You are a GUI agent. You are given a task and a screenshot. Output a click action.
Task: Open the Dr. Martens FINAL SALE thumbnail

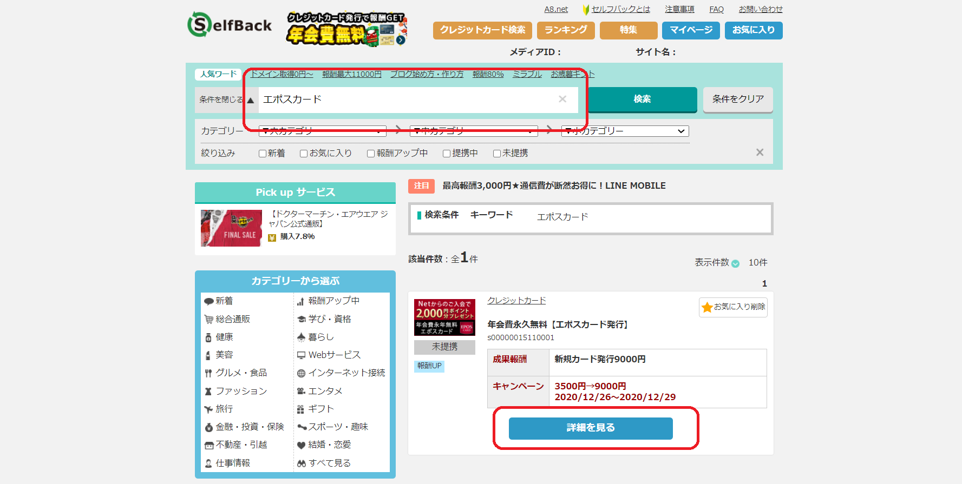(x=231, y=228)
